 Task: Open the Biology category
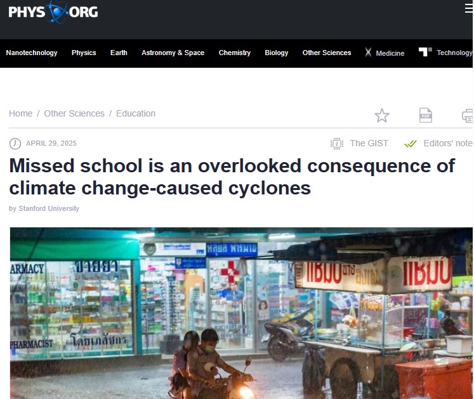coord(277,53)
